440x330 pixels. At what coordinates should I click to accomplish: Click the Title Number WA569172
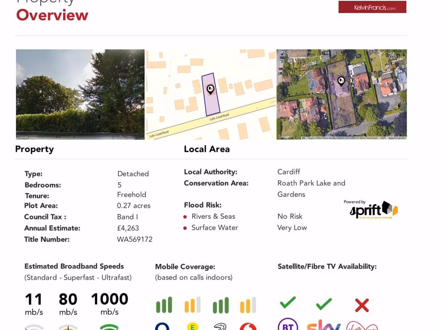(134, 239)
